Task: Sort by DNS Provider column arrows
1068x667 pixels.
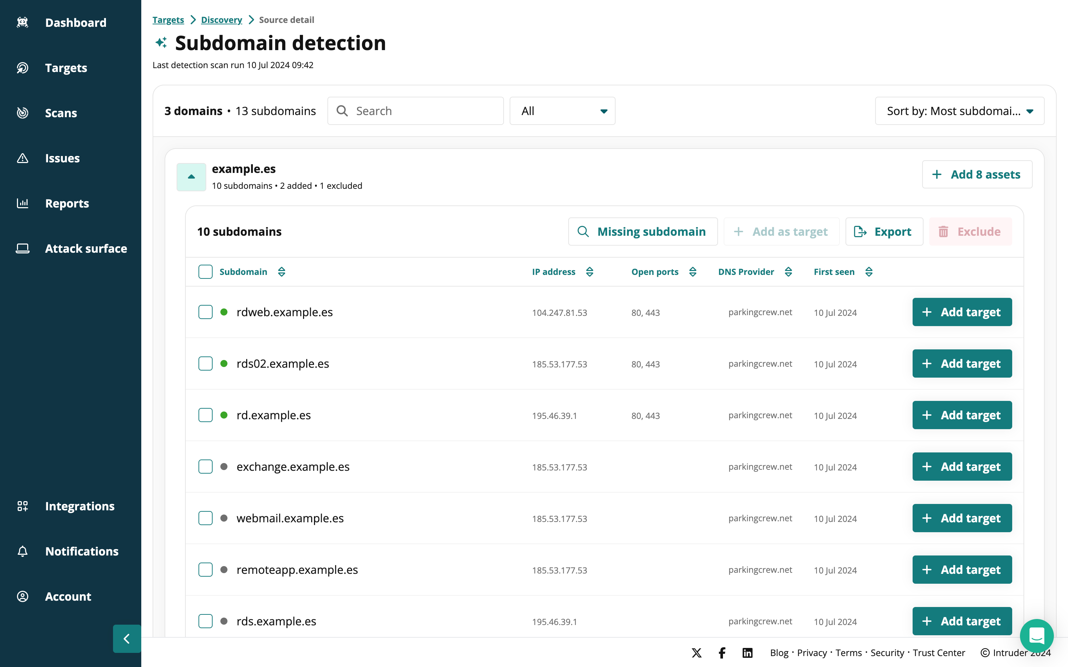Action: pos(789,272)
